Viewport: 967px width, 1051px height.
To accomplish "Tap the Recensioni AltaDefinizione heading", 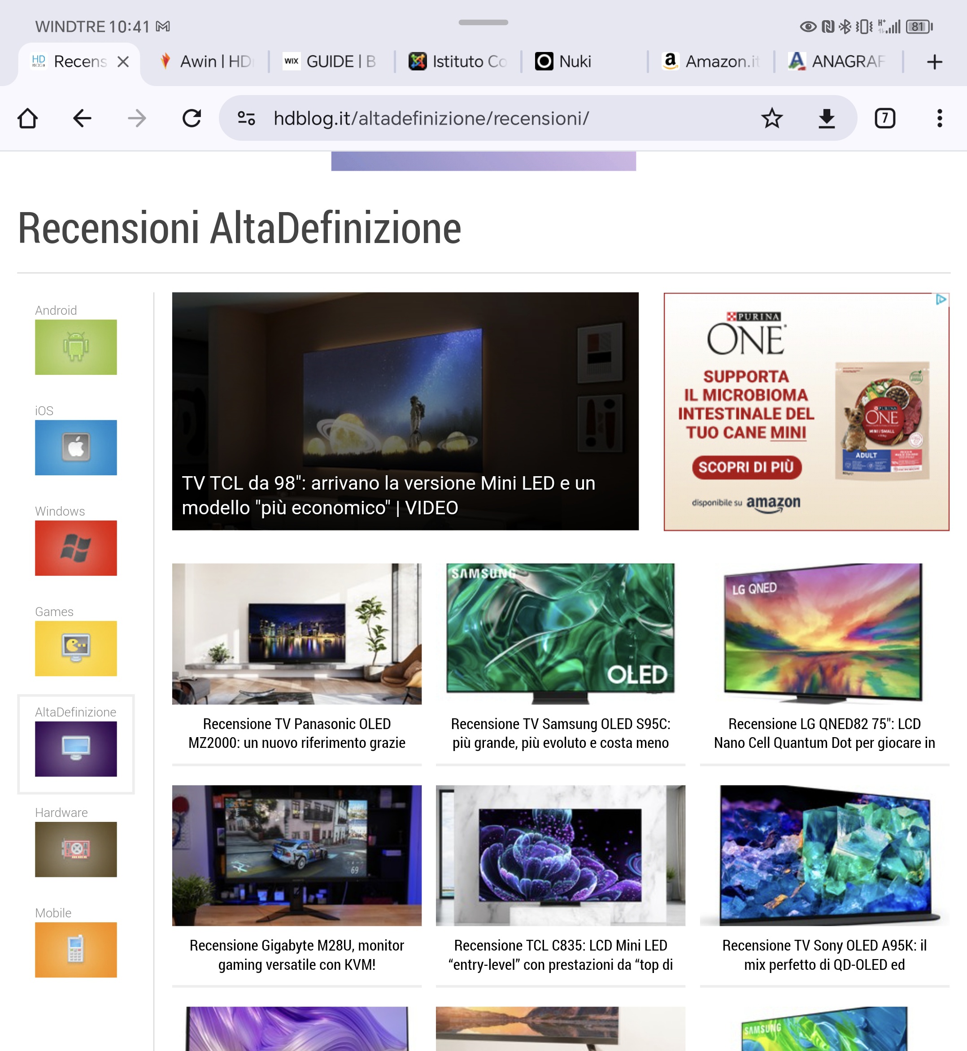I will (x=240, y=228).
